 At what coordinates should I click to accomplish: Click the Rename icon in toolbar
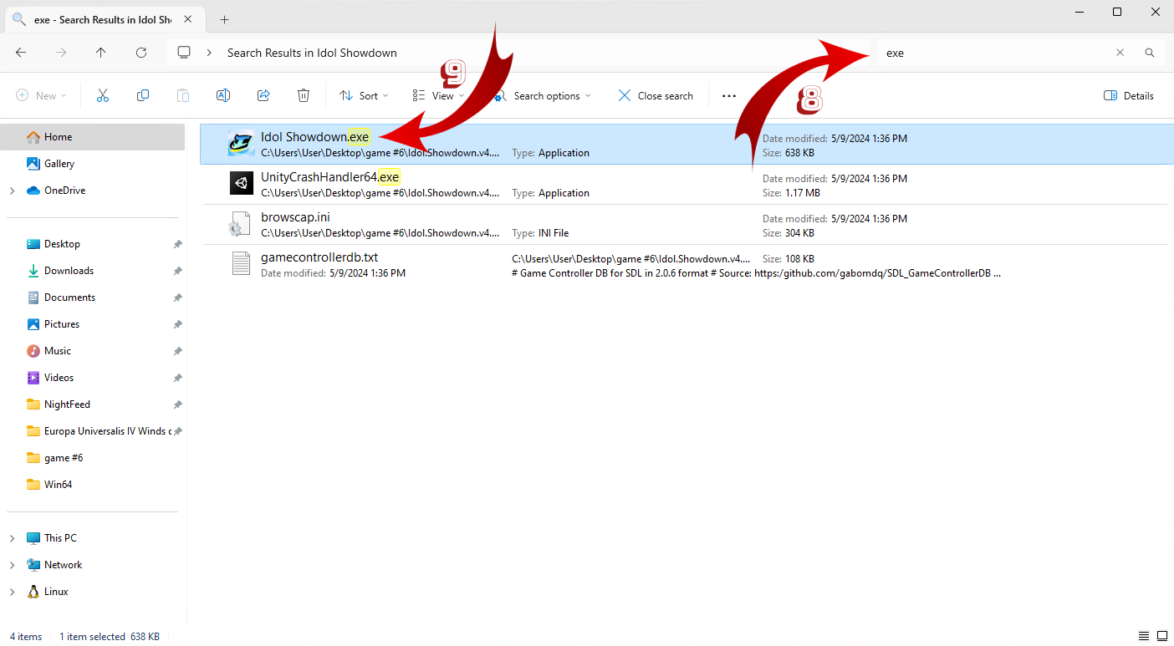tap(223, 96)
